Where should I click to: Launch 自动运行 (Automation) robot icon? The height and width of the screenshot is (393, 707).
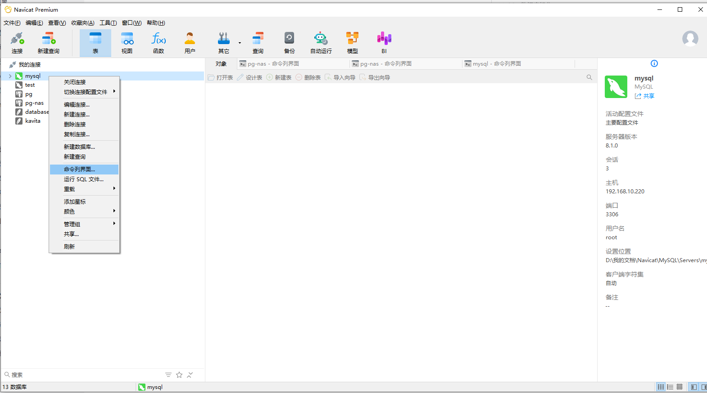[x=321, y=43]
